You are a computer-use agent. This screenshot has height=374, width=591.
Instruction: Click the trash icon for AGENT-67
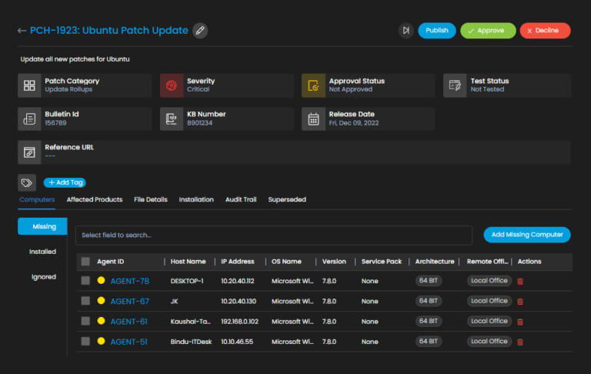pos(520,302)
